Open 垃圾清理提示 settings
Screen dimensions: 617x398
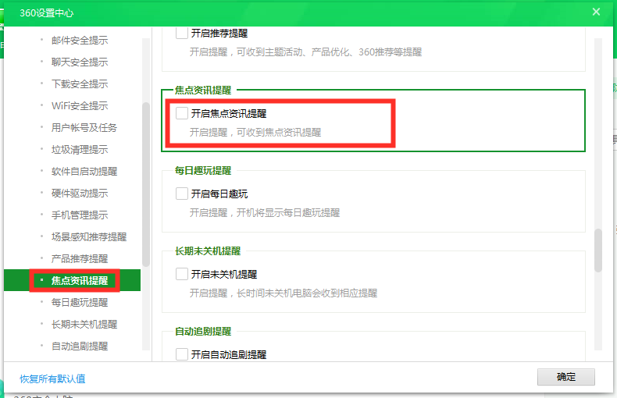coord(80,150)
